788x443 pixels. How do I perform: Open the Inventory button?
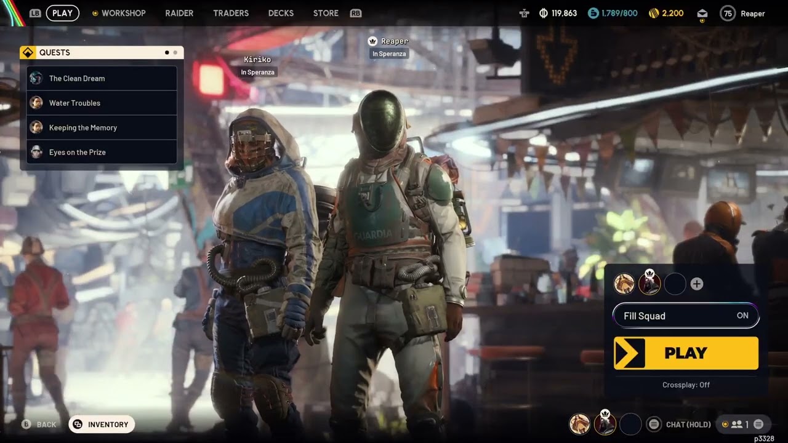102,424
